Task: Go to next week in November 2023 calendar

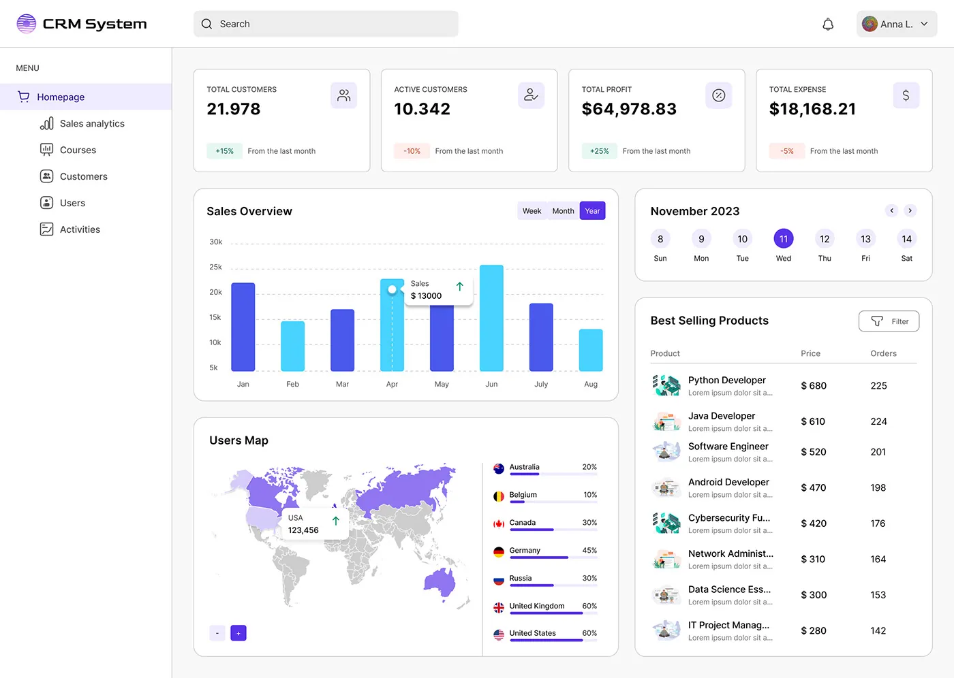Action: [x=910, y=210]
